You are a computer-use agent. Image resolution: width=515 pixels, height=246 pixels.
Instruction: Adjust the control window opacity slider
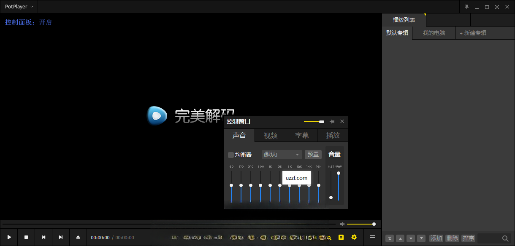tap(314, 122)
